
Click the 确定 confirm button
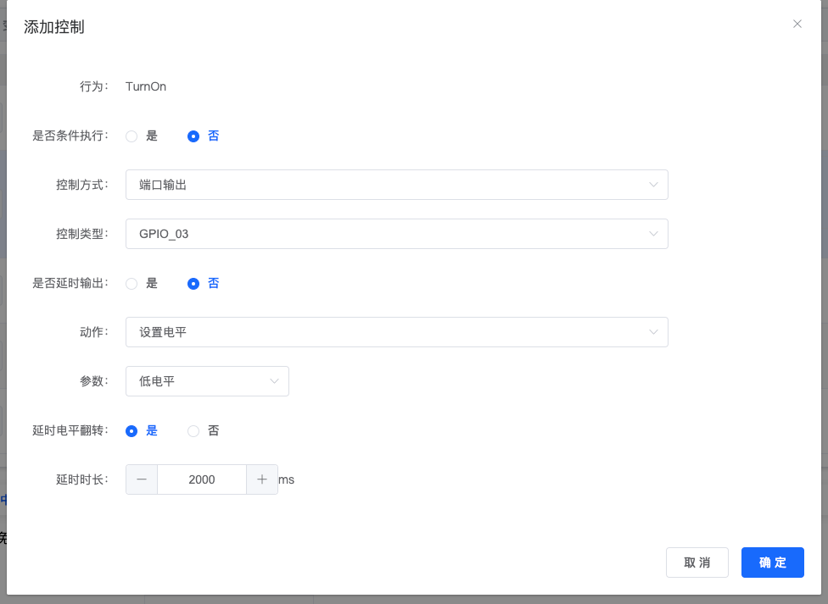point(772,562)
